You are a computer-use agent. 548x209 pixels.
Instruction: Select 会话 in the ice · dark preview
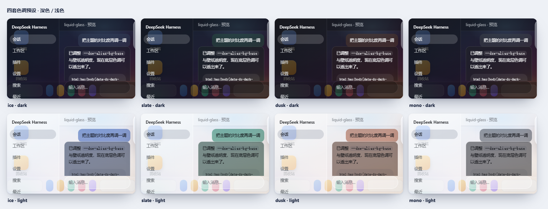[x=33, y=39]
